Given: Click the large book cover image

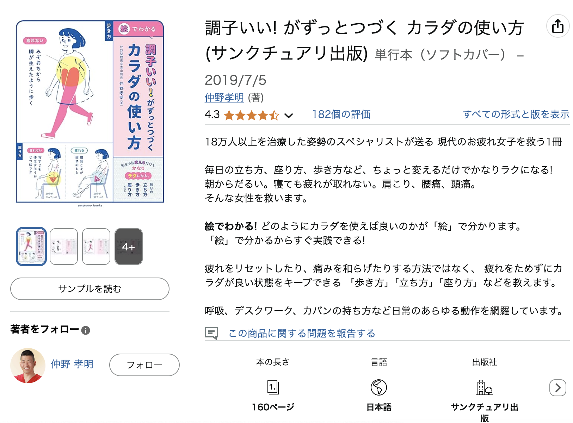Looking at the screenshot, I should [x=90, y=112].
